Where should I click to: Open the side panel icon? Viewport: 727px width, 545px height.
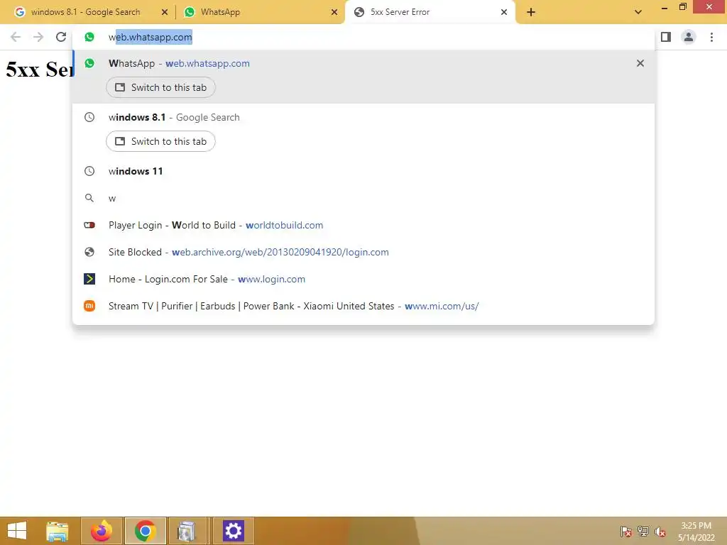click(666, 37)
